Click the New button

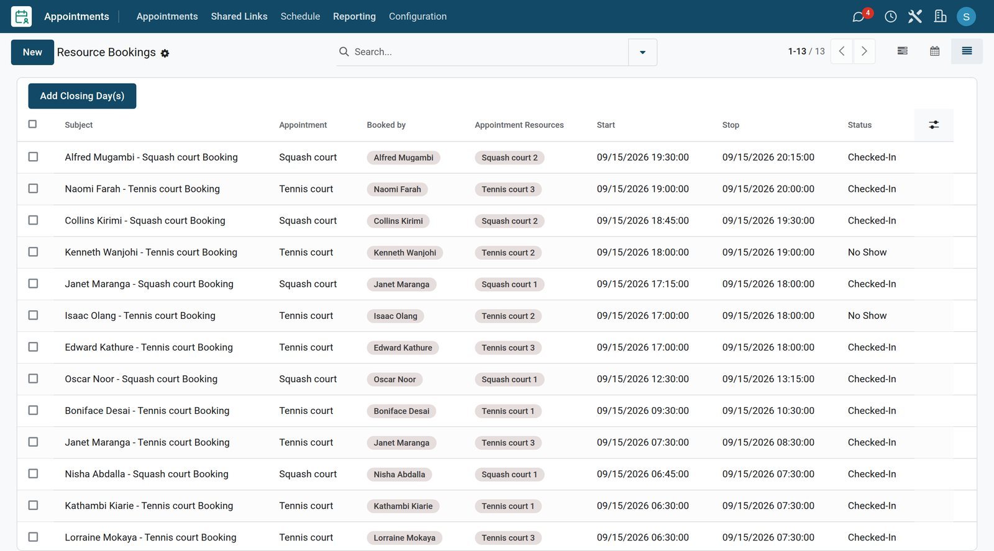pyautogui.click(x=32, y=52)
